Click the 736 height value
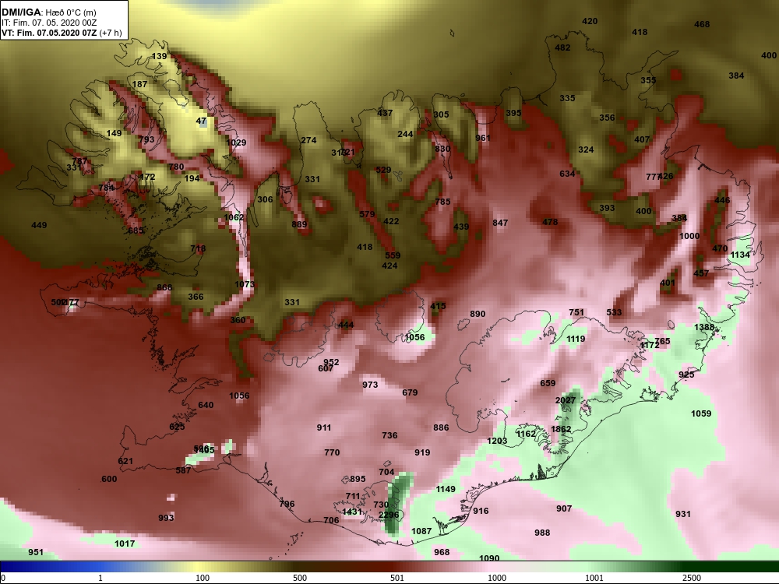 [389, 435]
